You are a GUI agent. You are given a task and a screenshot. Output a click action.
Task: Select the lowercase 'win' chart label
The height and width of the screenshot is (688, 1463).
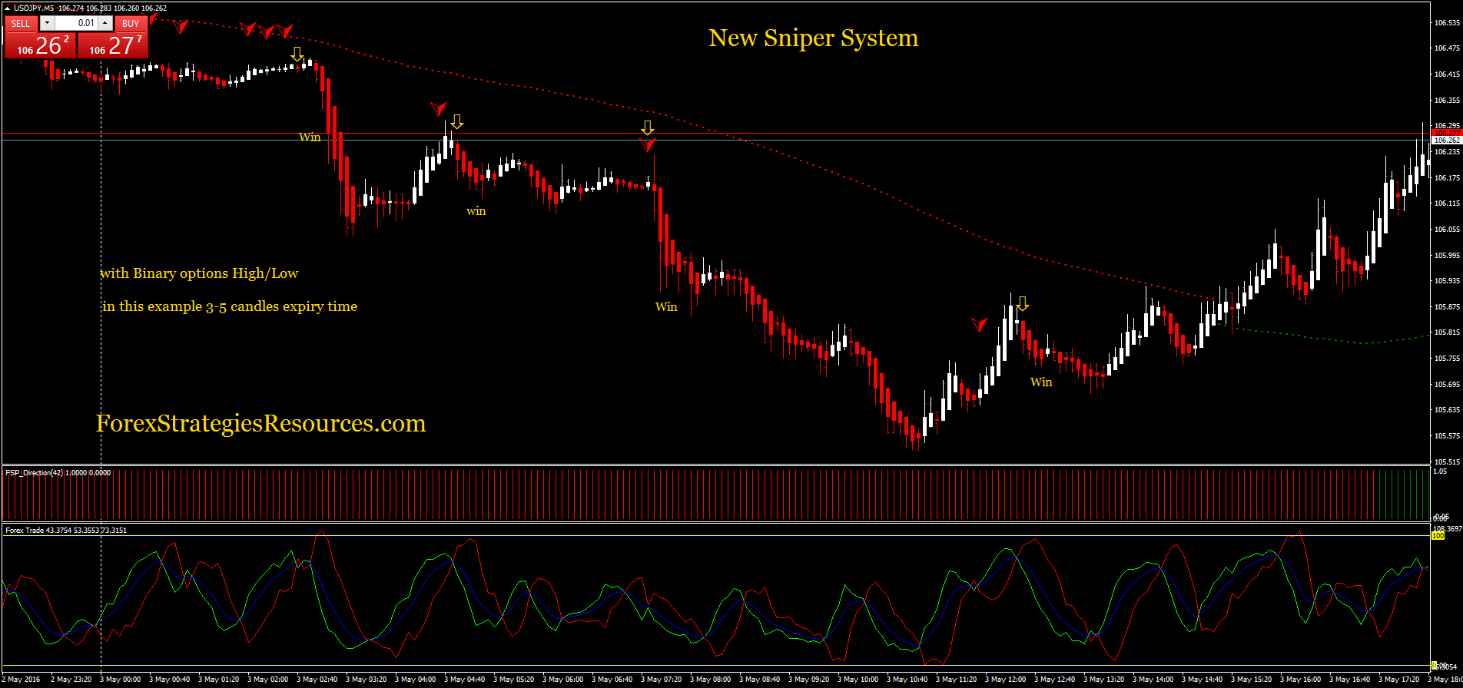coord(476,210)
